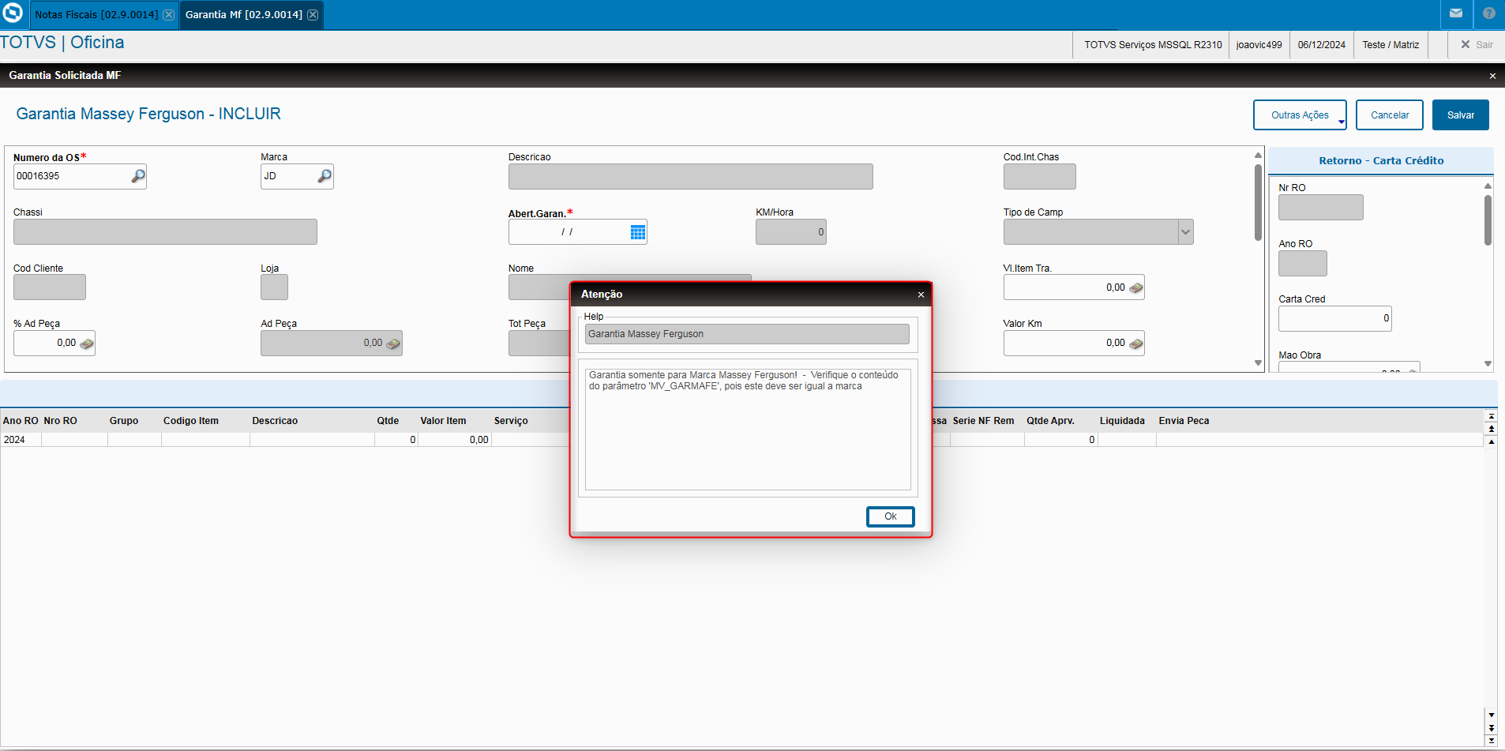Click the Sair exit button
Screen dimensions: 1505x751
tap(1477, 45)
